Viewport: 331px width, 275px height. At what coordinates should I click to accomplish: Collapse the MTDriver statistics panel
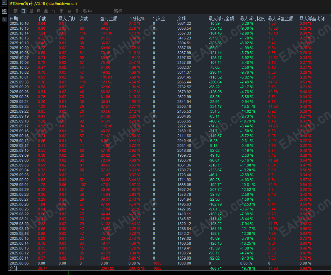click(x=4, y=3)
